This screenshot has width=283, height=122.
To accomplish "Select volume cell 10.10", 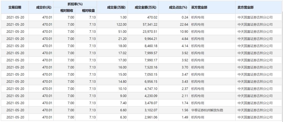I will [x=123, y=89].
